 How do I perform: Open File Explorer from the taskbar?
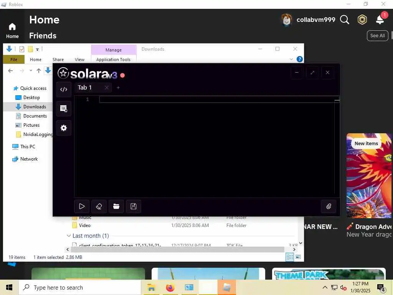[151, 287]
